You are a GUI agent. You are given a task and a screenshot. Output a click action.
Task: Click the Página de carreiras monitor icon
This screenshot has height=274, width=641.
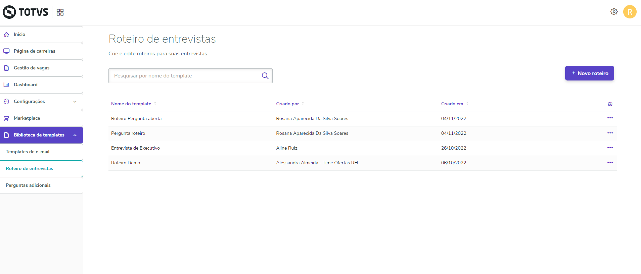[x=6, y=51]
